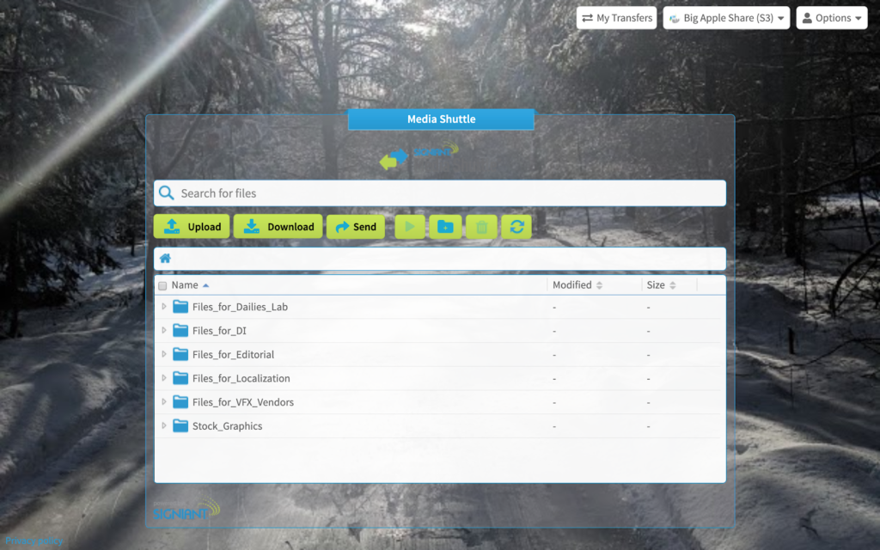Open the My Transfers button
The width and height of the screenshot is (880, 550).
click(x=617, y=18)
